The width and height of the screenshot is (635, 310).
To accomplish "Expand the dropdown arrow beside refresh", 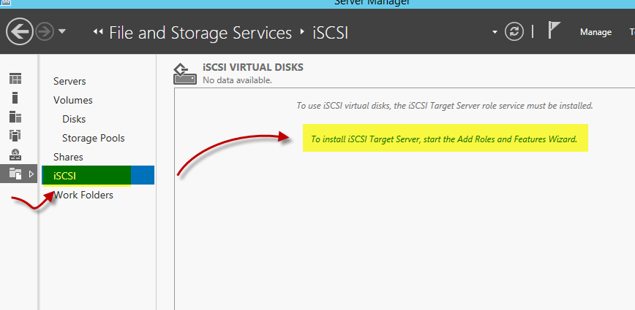I will coord(495,32).
